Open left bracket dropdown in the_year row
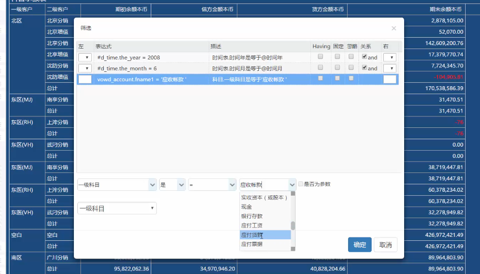Viewport: 480px width, 274px height. tap(85, 57)
